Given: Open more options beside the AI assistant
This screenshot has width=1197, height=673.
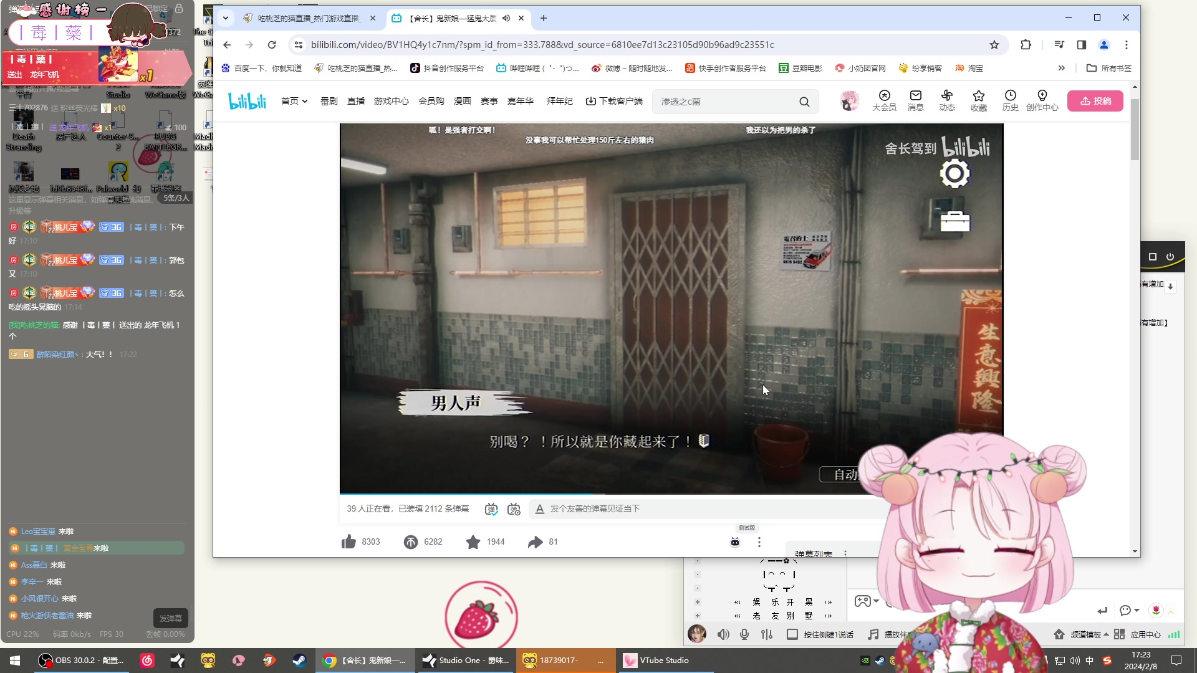Looking at the screenshot, I should pos(759,542).
